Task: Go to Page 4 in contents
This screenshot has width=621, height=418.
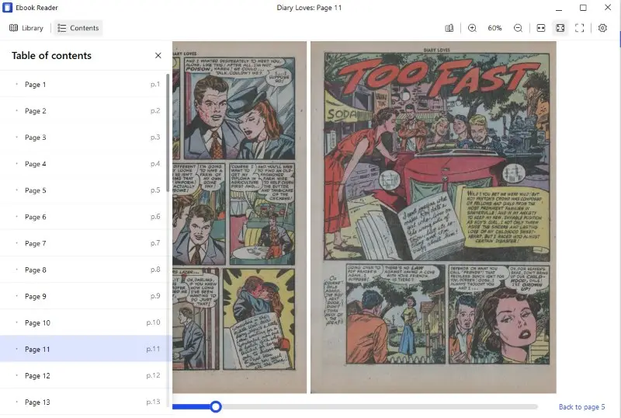Action: tap(83, 164)
